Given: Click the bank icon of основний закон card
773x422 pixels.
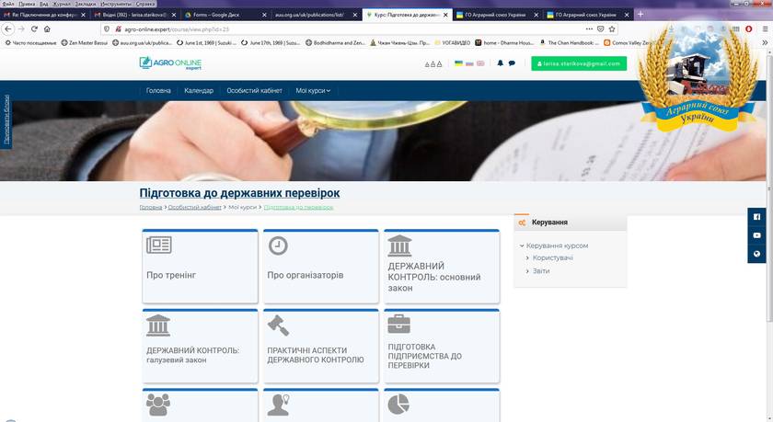Looking at the screenshot, I should [399, 245].
